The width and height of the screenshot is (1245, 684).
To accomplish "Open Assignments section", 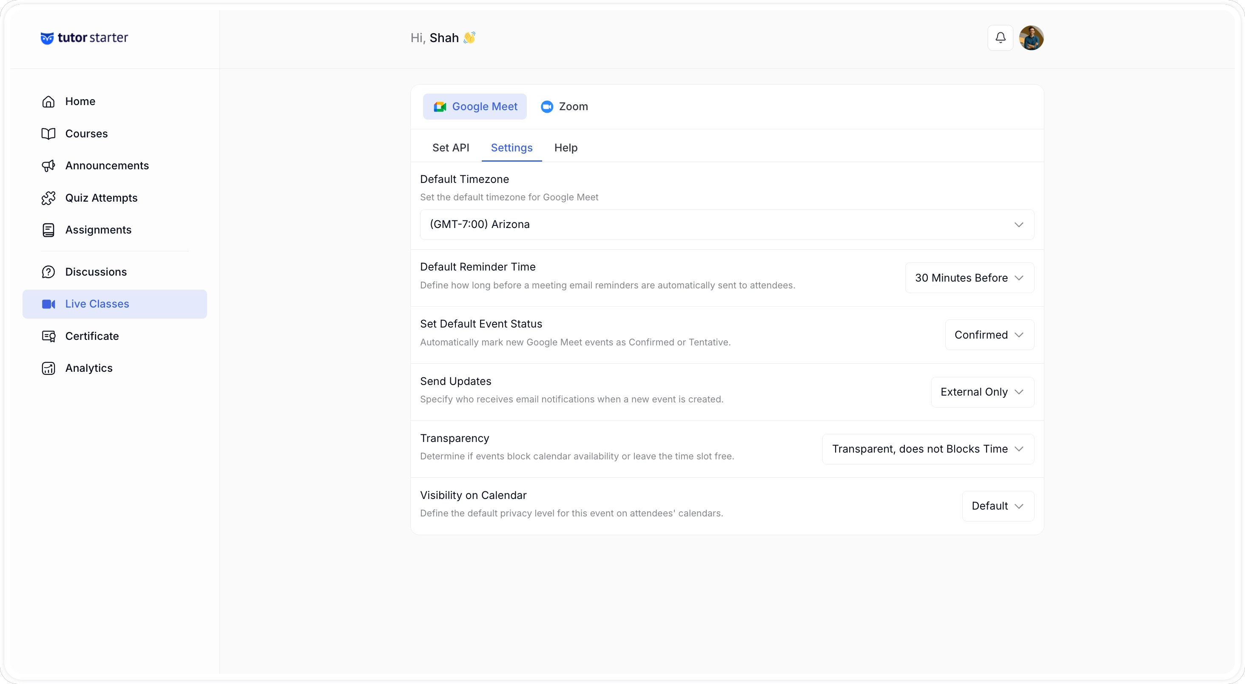I will coord(115,230).
